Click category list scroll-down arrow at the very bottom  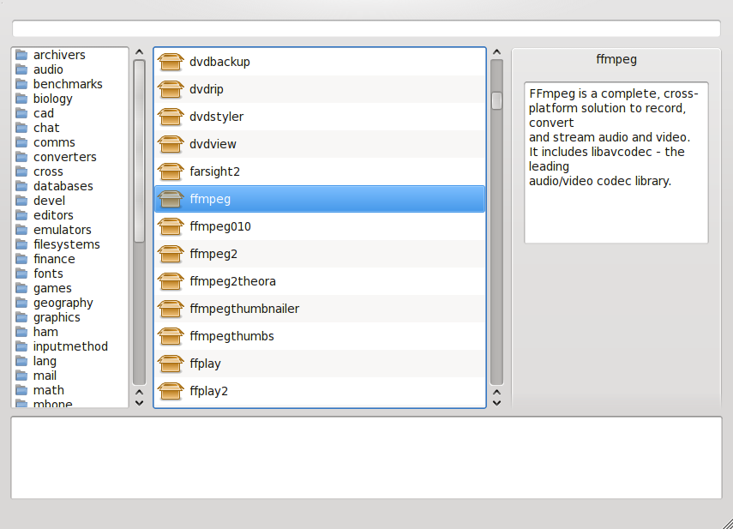[139, 403]
